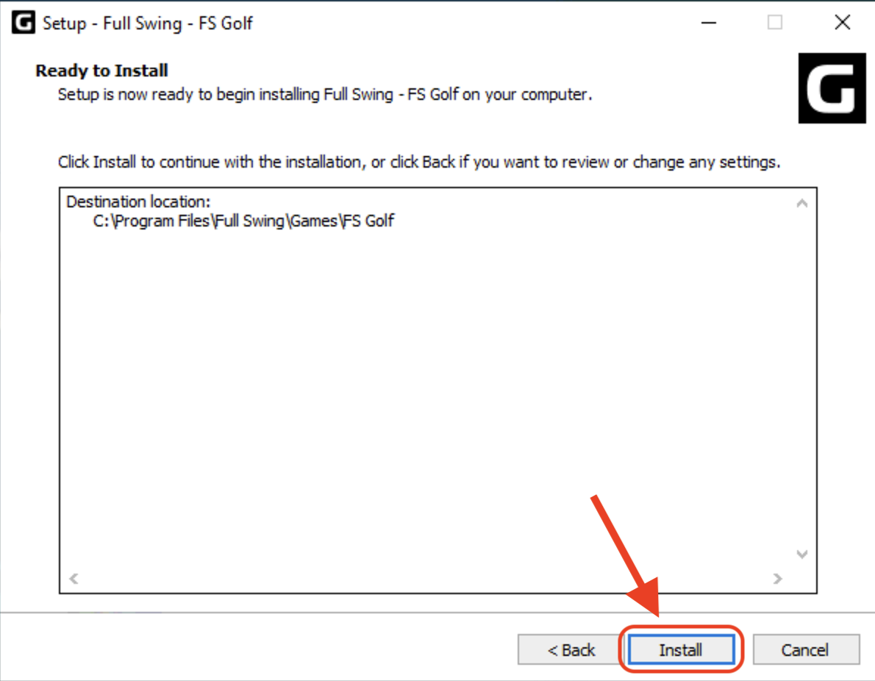Click the horizontal scrollbar track in summary box
This screenshot has width=875, height=681.
click(425, 578)
